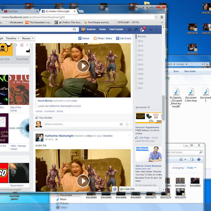
Task: Like the Discount Supplements page
Action: [143, 138]
